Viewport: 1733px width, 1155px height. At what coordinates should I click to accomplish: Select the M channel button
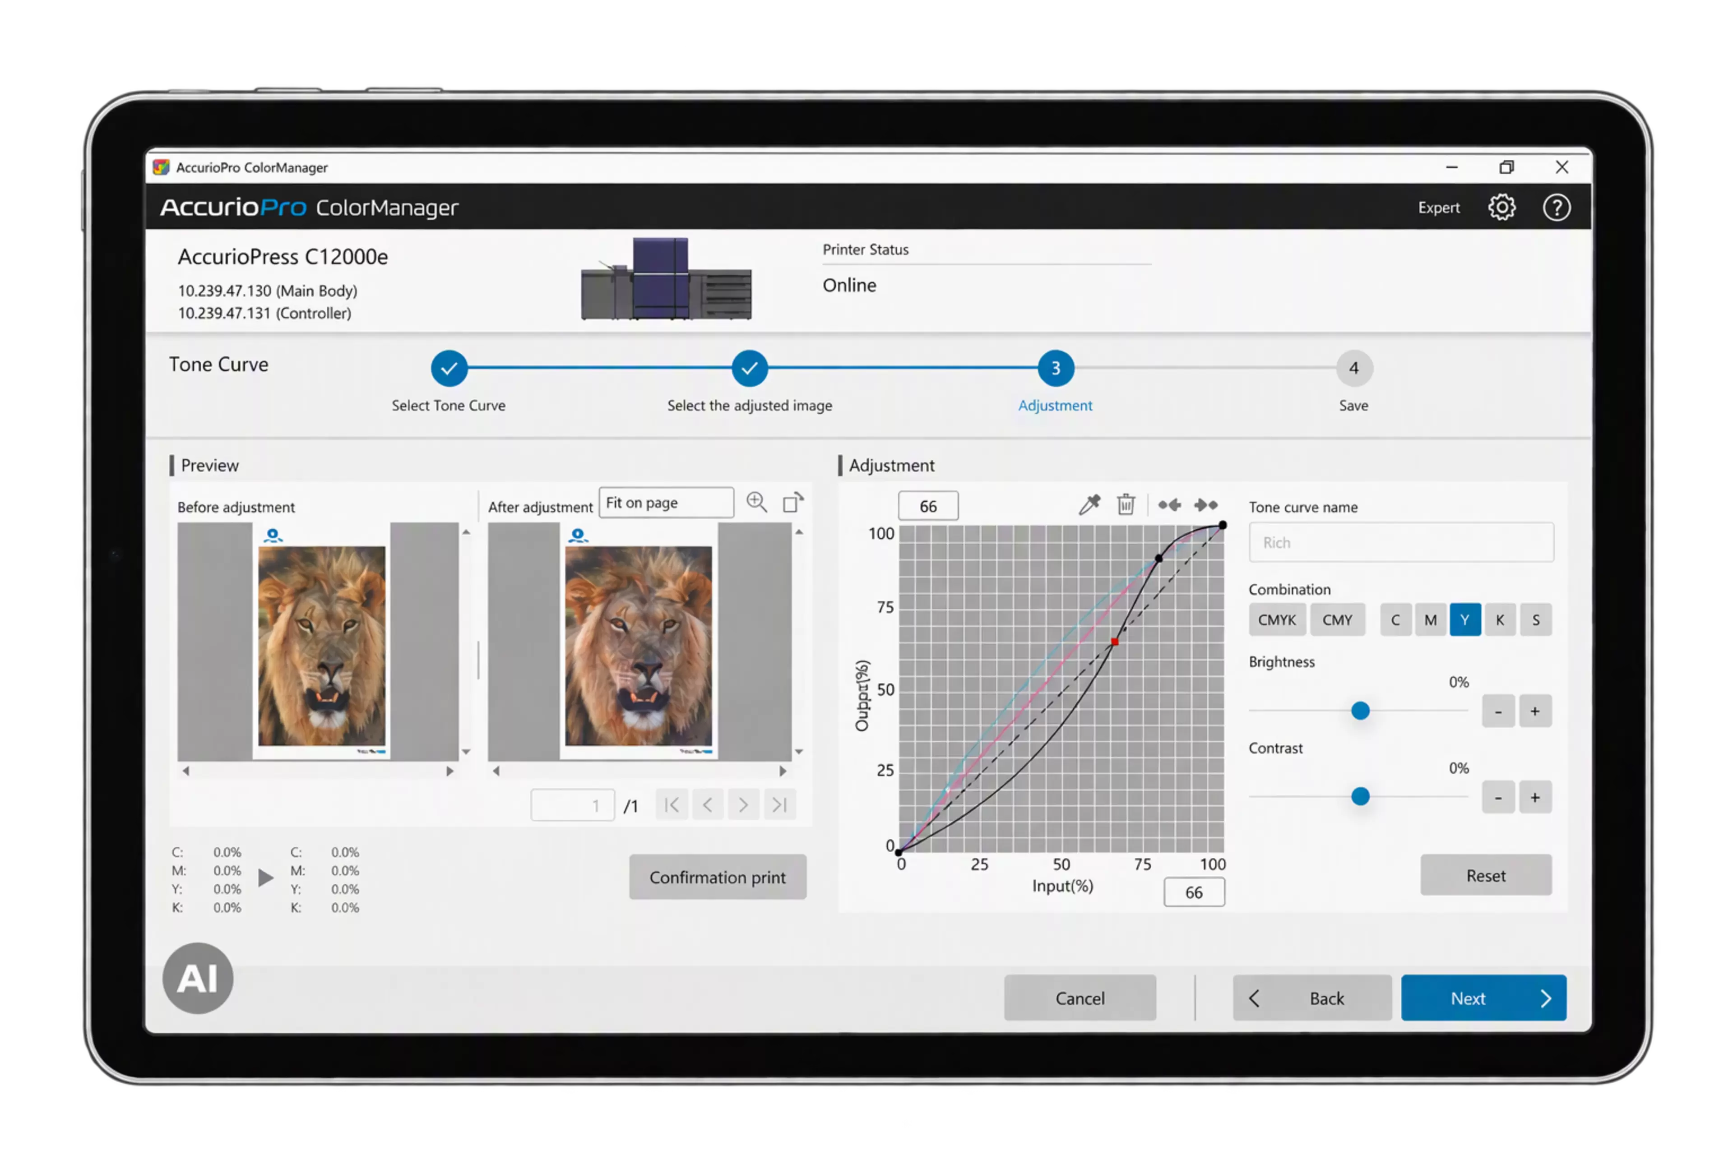pyautogui.click(x=1430, y=619)
